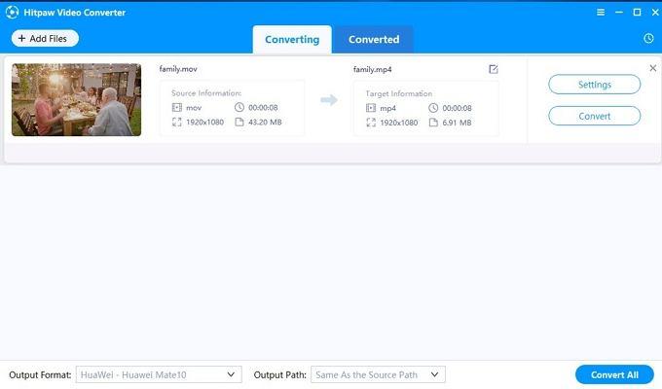
Task: Click the target size value 6.91 MB
Action: tap(457, 123)
